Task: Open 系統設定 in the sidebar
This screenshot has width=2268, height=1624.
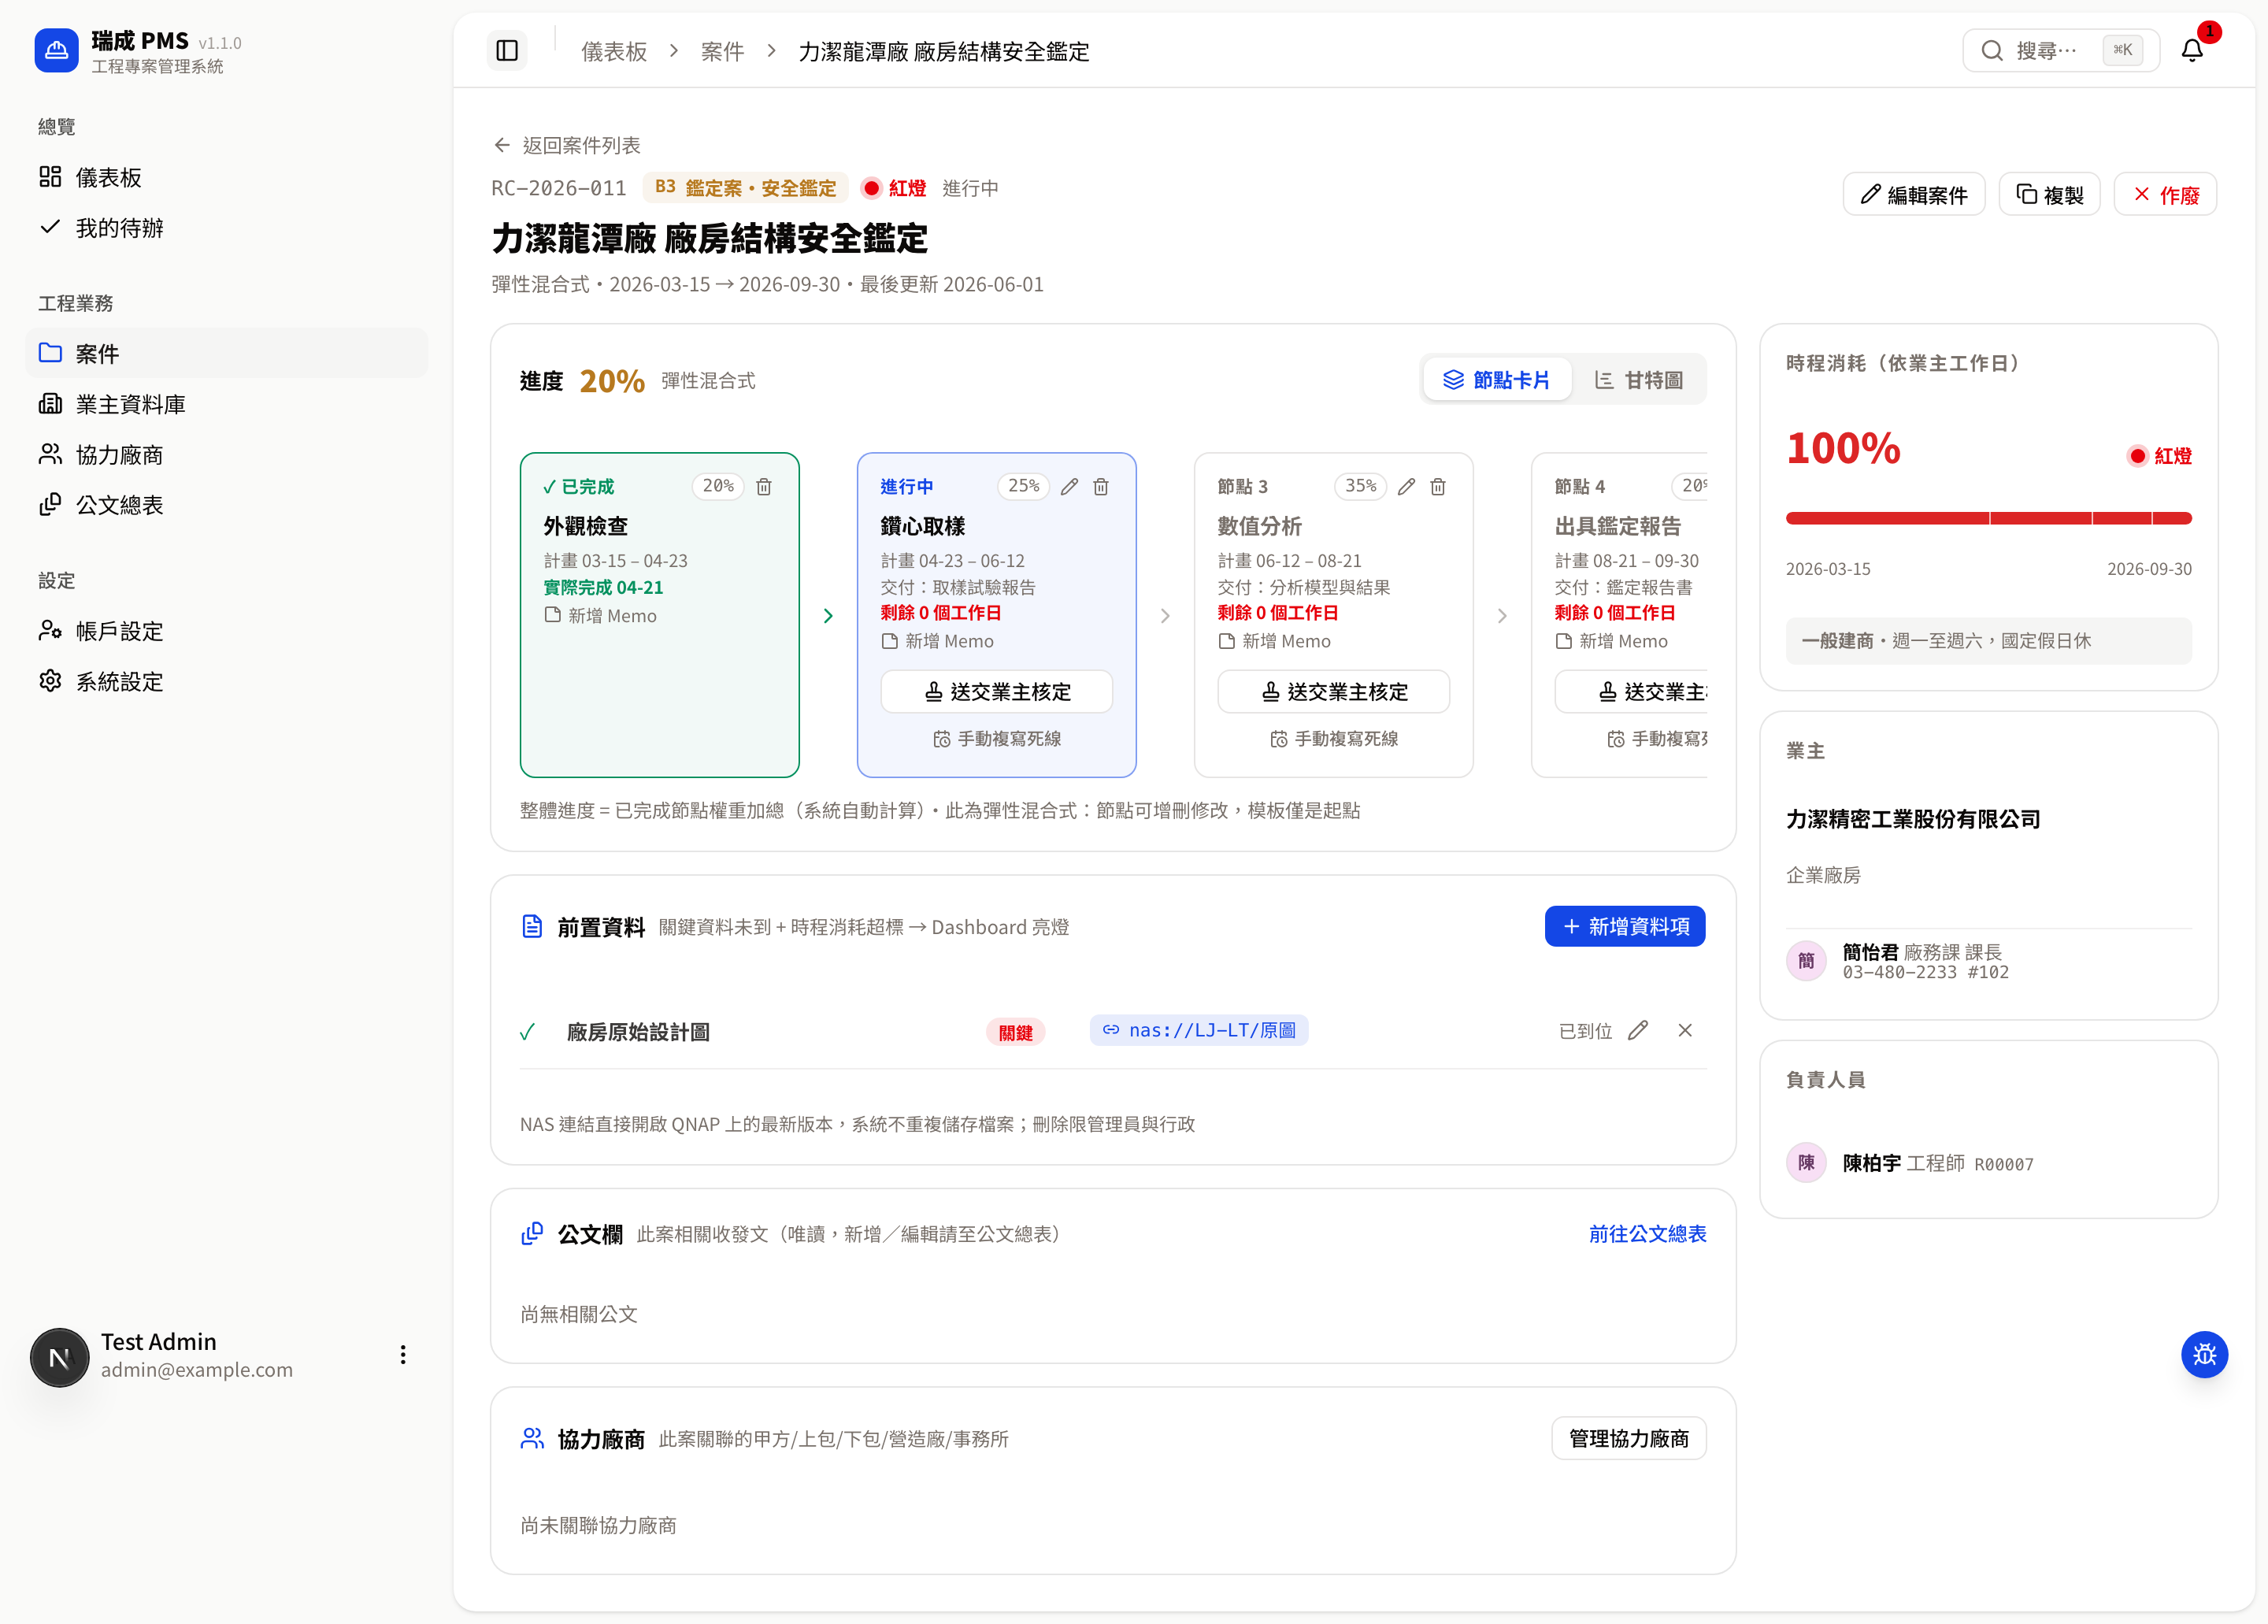Action: click(227, 681)
